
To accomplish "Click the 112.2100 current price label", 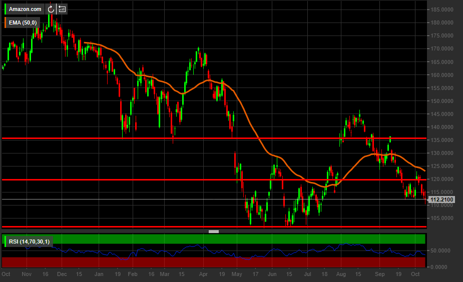I will 442,200.
